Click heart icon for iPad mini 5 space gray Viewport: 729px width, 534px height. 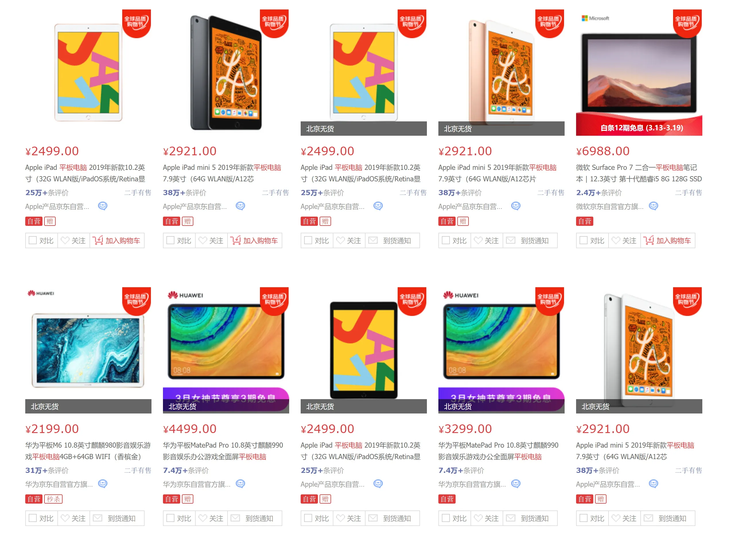click(x=203, y=240)
